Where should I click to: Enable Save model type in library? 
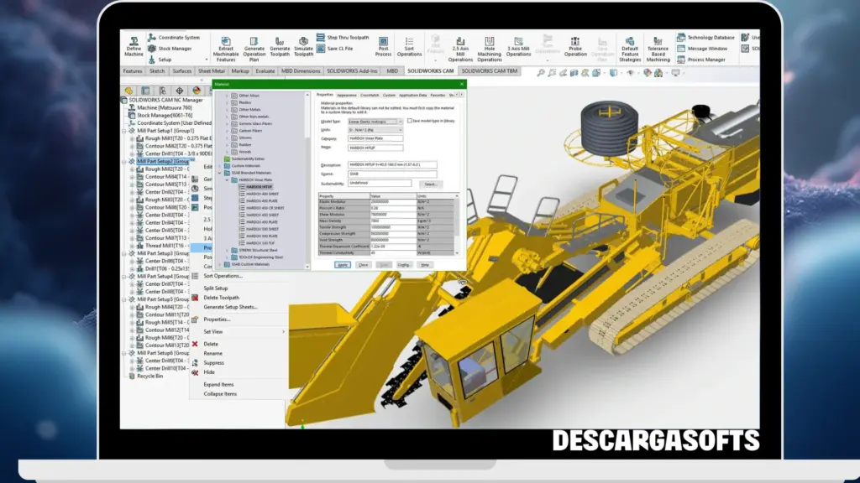(x=409, y=121)
